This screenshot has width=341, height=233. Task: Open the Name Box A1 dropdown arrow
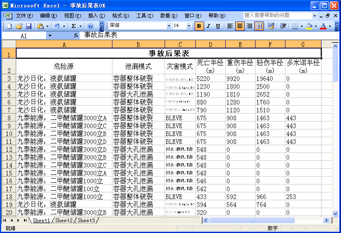[50, 36]
